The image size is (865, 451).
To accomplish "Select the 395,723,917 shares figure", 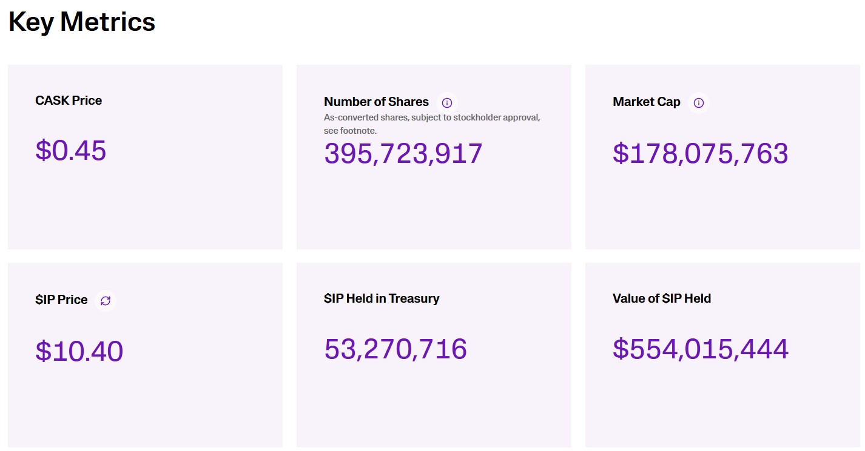I will (403, 153).
